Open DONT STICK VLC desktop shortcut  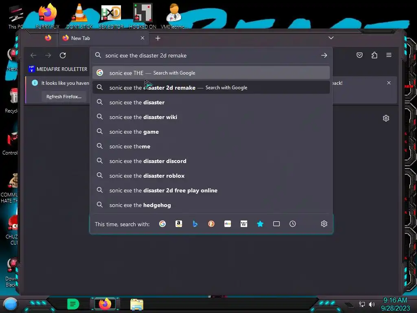click(x=79, y=16)
